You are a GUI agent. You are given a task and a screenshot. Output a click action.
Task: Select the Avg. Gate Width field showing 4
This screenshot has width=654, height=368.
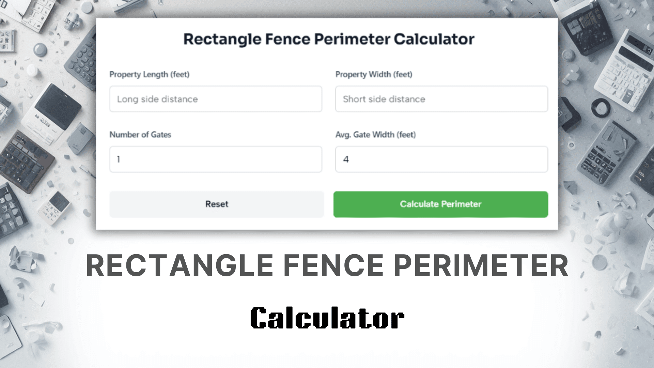[441, 159]
